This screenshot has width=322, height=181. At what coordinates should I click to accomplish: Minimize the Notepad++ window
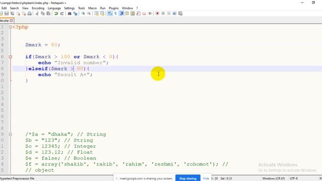coord(302,3)
